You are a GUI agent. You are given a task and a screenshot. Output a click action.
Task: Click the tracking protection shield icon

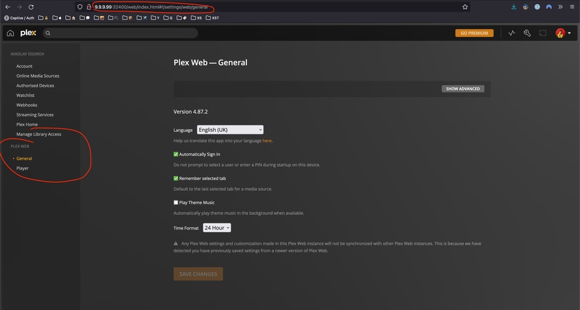[80, 7]
